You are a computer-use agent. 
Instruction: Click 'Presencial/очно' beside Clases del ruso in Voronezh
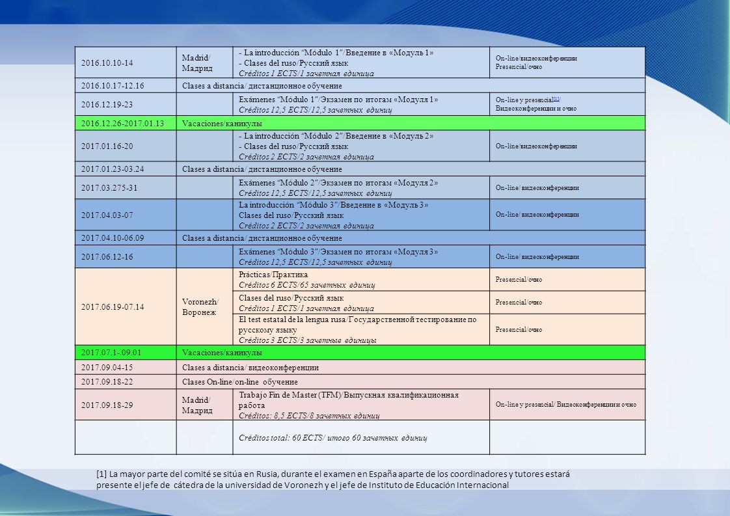(519, 302)
